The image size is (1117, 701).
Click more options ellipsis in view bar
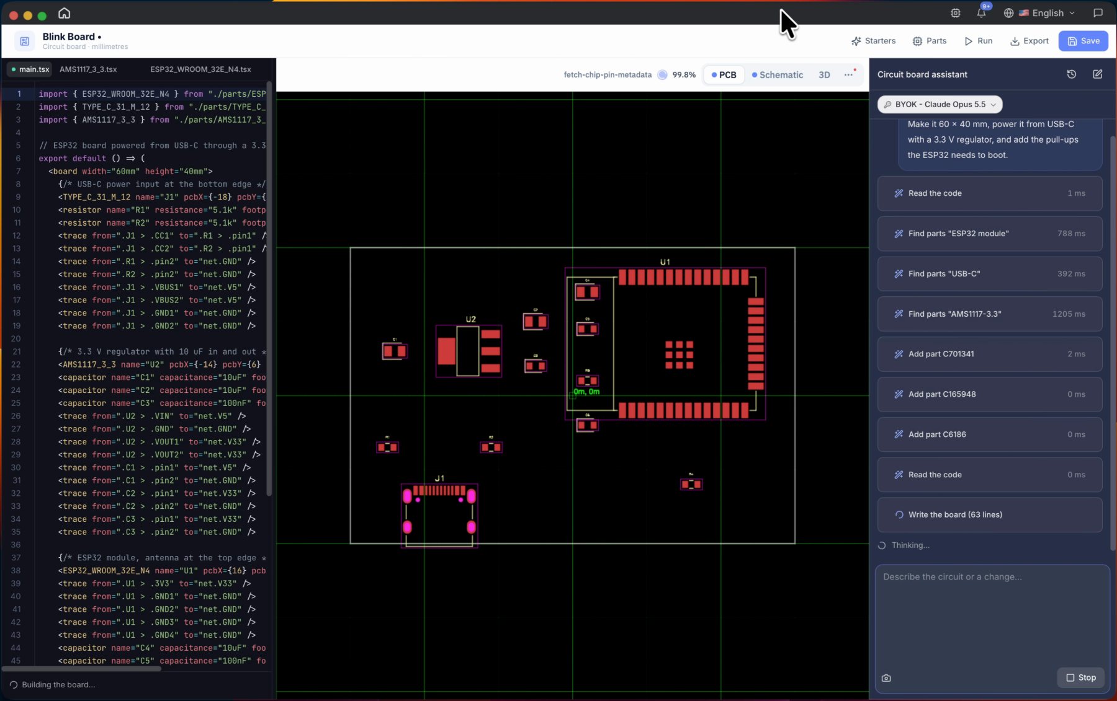coord(848,75)
